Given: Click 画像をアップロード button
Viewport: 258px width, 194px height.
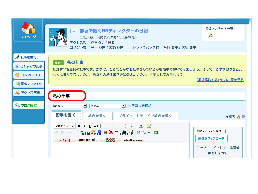Looking at the screenshot, I should pos(211,139).
